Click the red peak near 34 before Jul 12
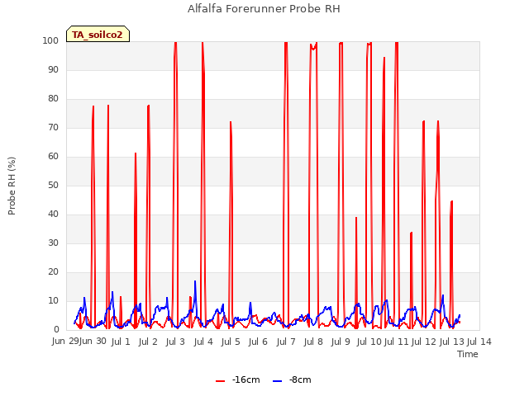Image resolution: width=529 pixels, height=396 pixels. click(x=412, y=233)
